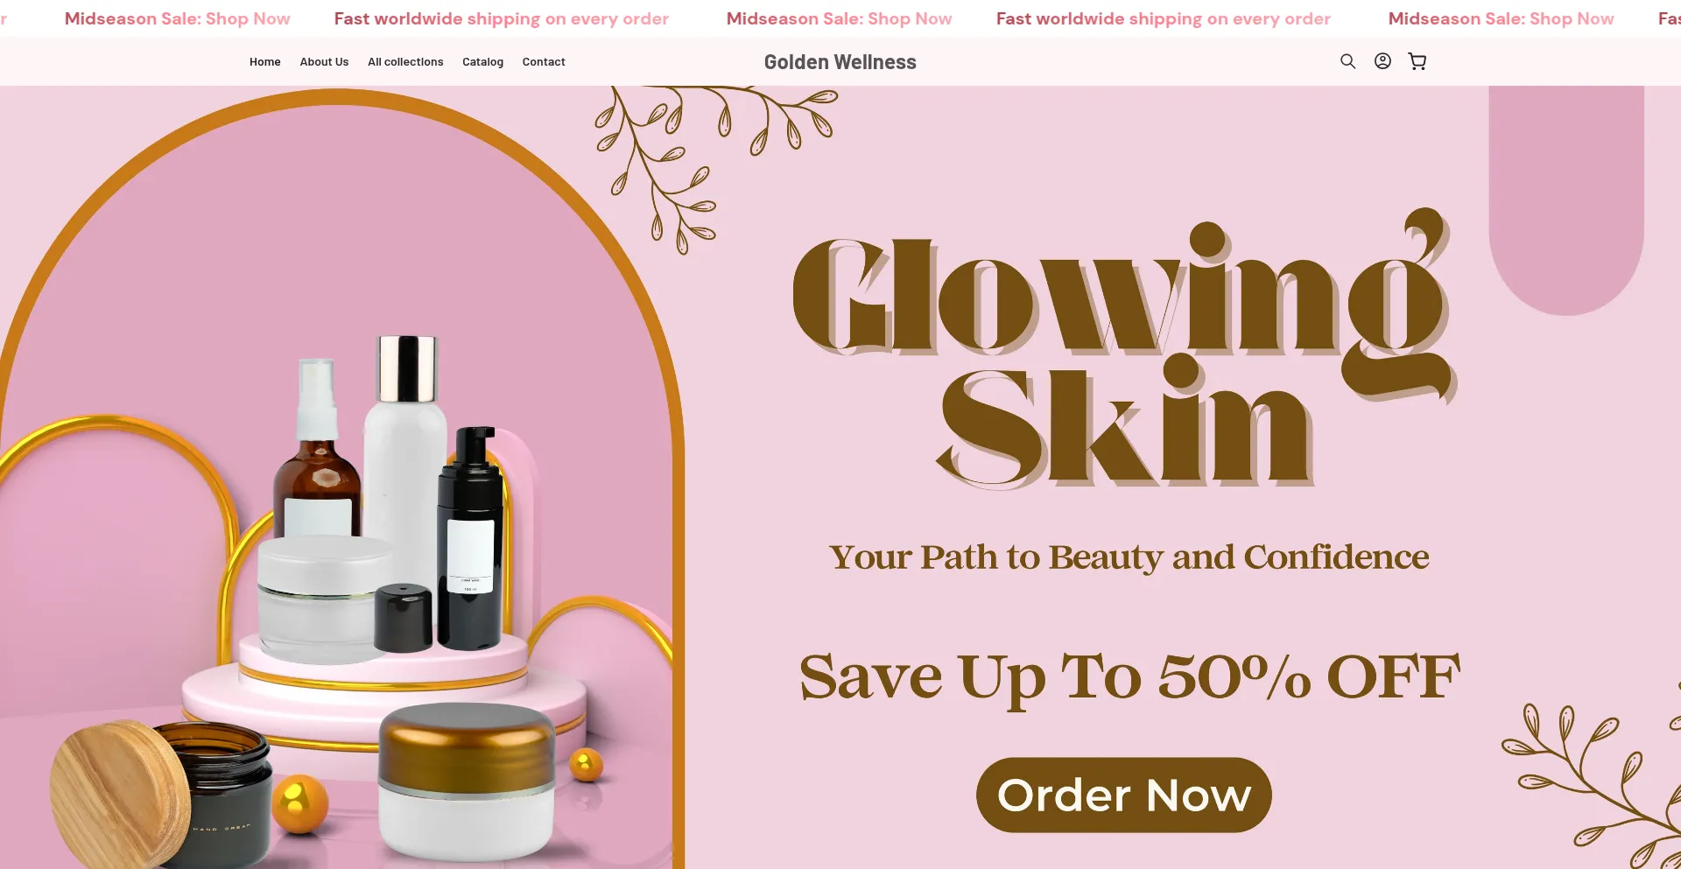
Task: Click the Glowing Skin headline
Action: (1125, 348)
